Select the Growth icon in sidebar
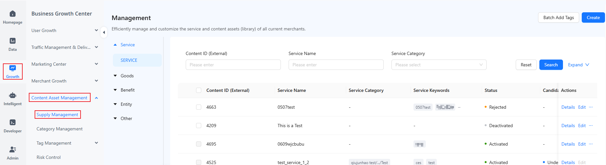Screen dimensions: 606x165 [13, 68]
